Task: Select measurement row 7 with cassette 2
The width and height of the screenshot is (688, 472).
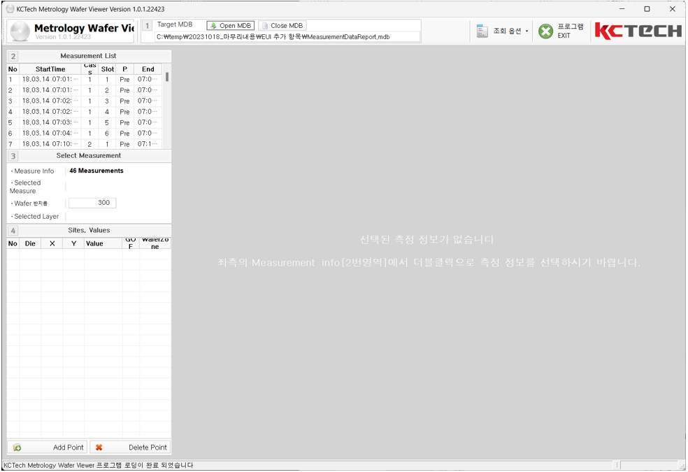Action: point(49,144)
